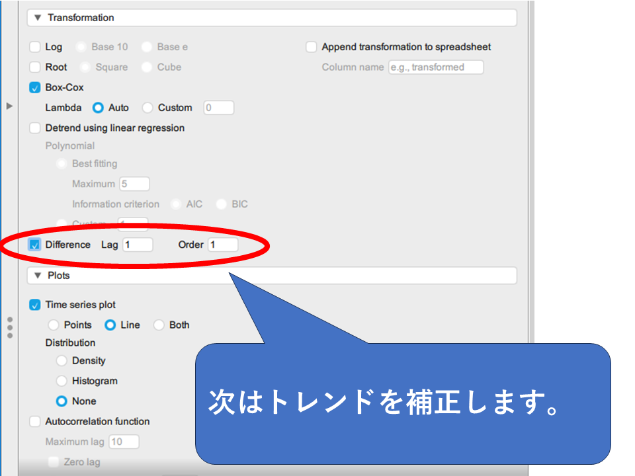
Task: Select Histogram distribution option
Action: [x=62, y=381]
